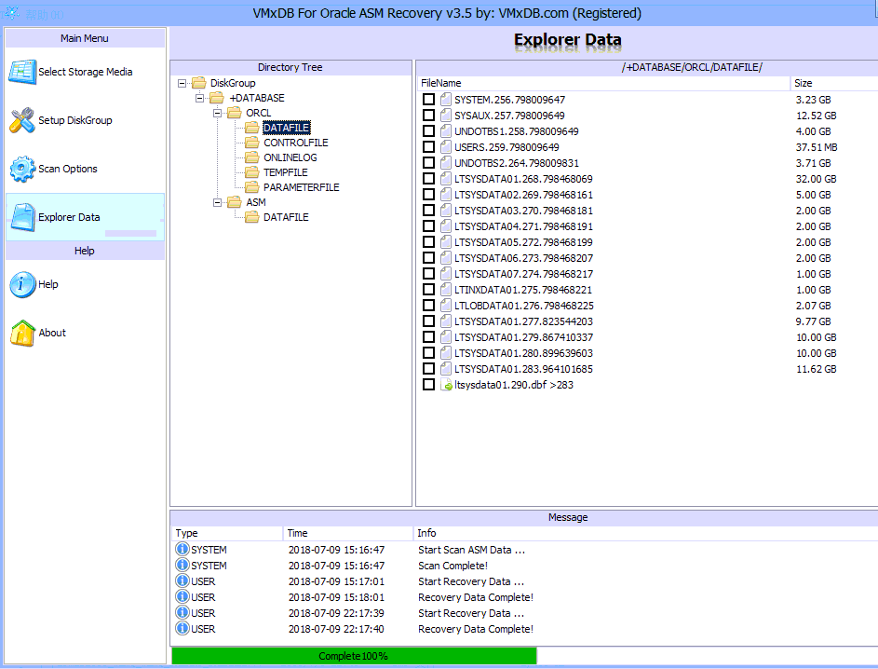This screenshot has width=878, height=669.
Task: Click message time 2018-07-09 15:18:01
Action: point(336,597)
